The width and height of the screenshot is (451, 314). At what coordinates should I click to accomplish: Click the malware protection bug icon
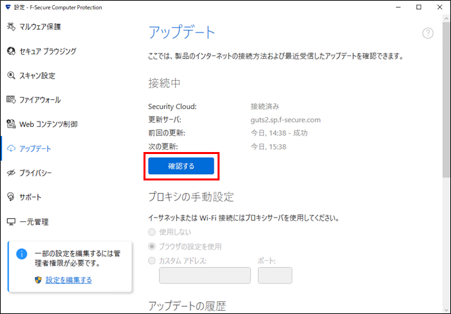(x=11, y=26)
